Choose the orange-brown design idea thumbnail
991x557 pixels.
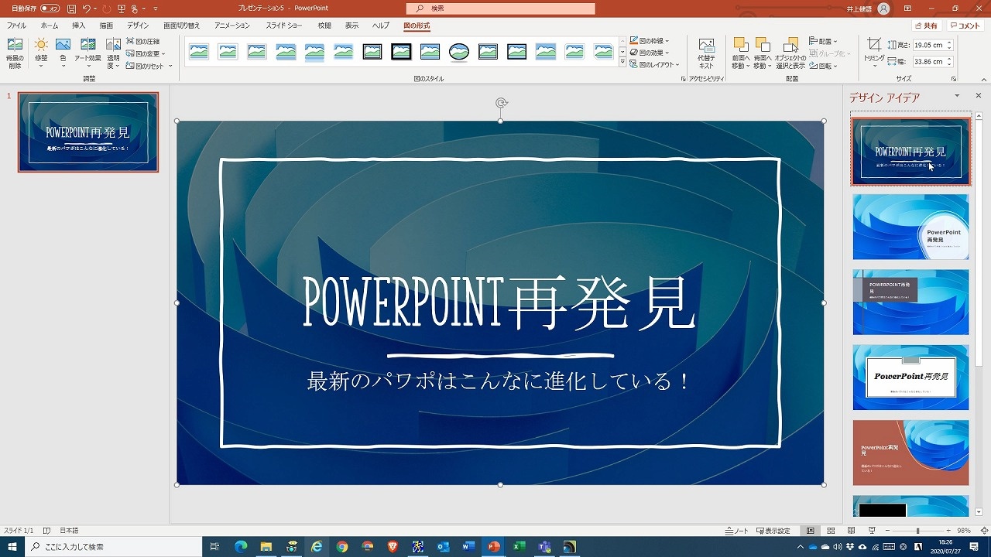[910, 453]
